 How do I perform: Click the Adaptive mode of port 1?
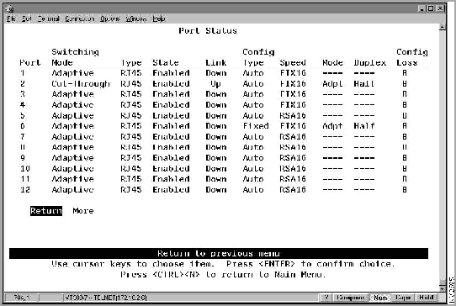(x=72, y=73)
